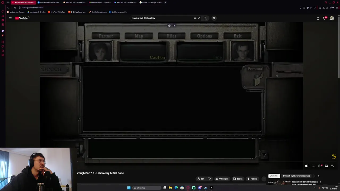Image resolution: width=340 pixels, height=191 pixels.
Task: Click the video pop-out icon above player
Action: coord(169,26)
